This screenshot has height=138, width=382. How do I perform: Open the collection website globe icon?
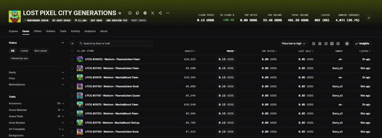point(145,13)
